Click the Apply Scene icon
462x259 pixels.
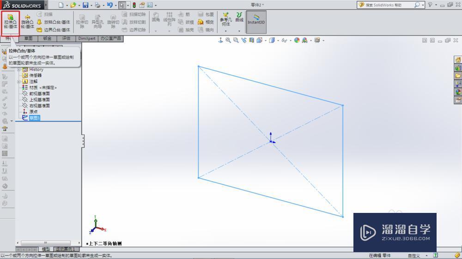(304, 40)
